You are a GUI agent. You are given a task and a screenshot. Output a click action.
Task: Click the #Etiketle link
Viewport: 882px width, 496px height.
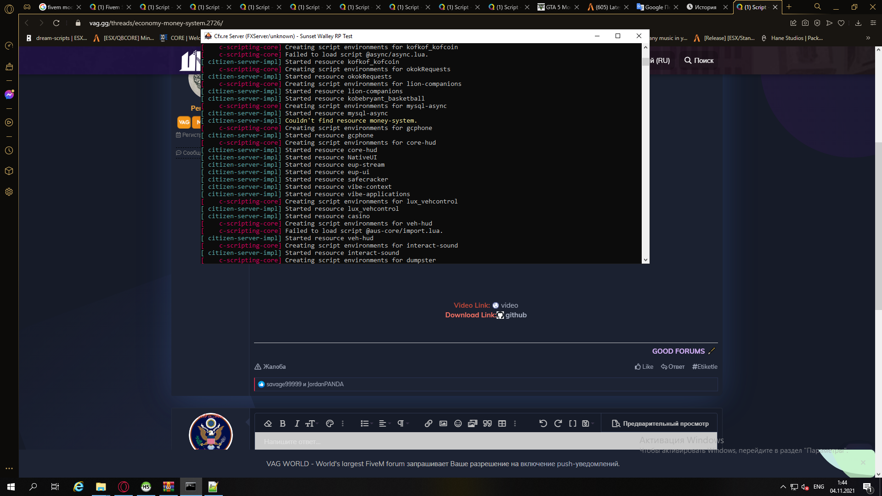pos(705,366)
